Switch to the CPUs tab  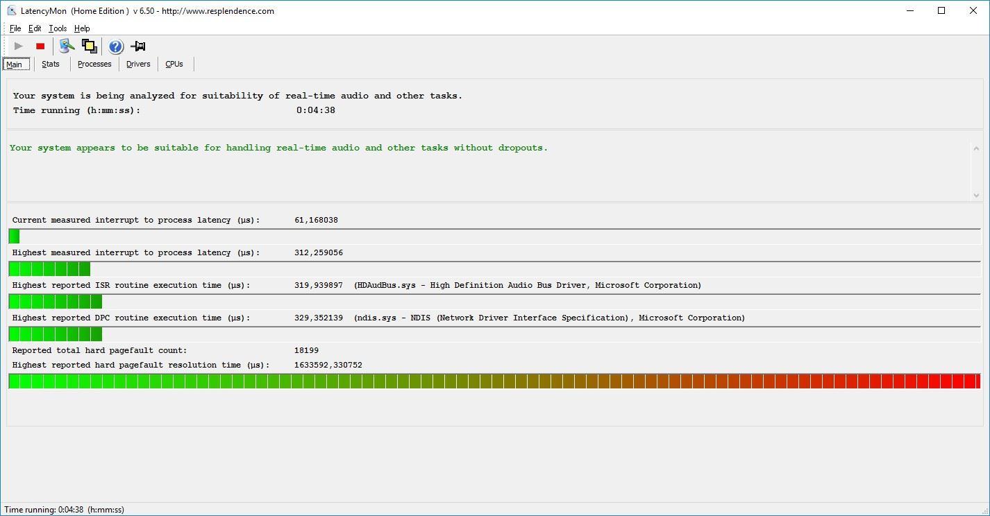pos(174,64)
